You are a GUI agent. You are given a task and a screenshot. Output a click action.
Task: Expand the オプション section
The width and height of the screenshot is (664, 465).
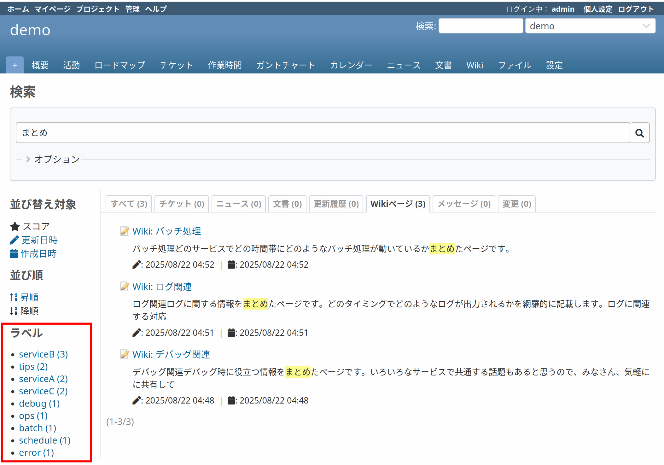(x=57, y=159)
